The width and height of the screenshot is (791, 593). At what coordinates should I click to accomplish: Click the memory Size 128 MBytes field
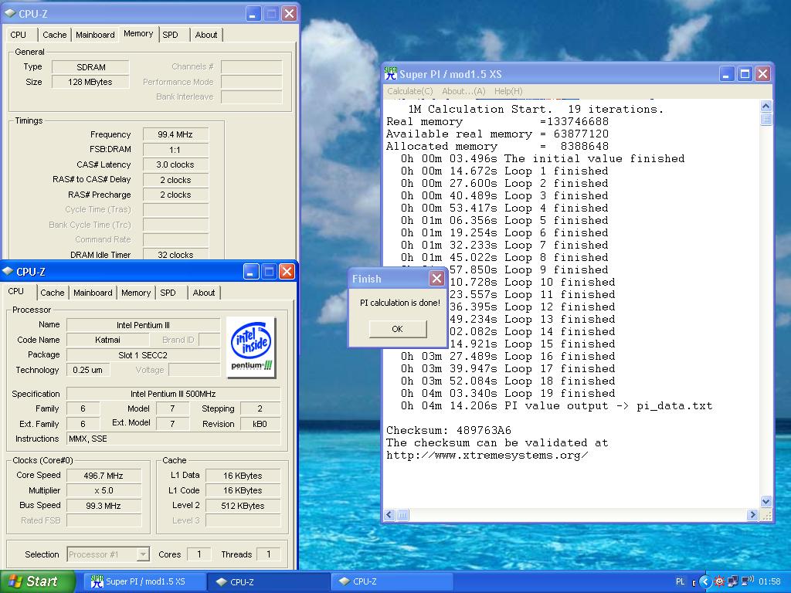pyautogui.click(x=91, y=82)
